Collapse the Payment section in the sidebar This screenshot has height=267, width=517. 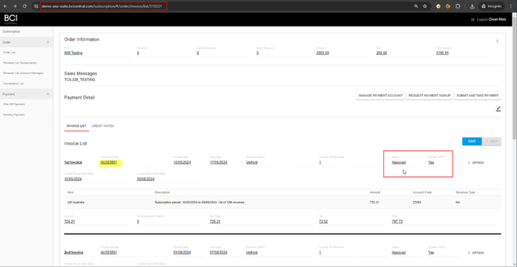48,94
